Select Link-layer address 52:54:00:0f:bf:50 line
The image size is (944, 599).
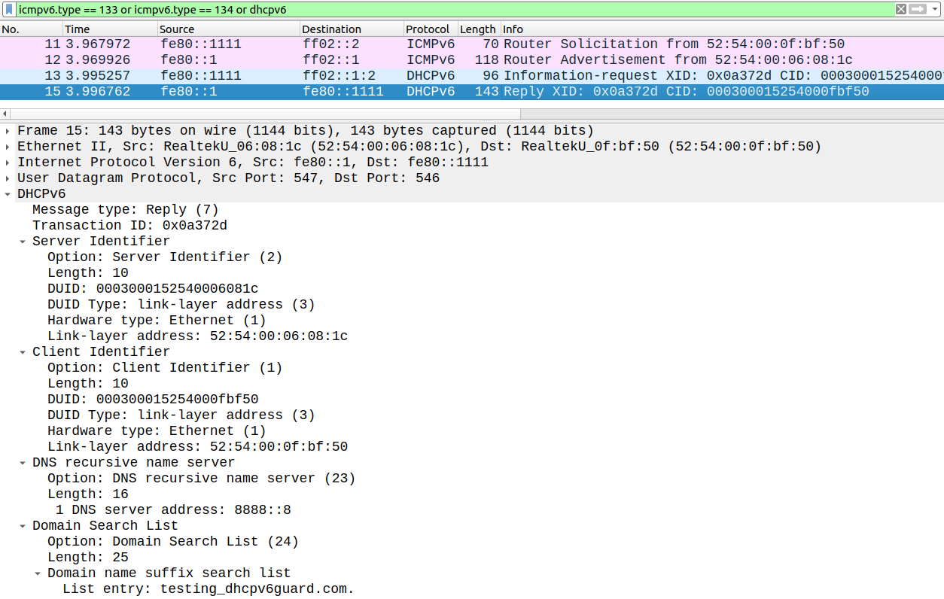(197, 447)
